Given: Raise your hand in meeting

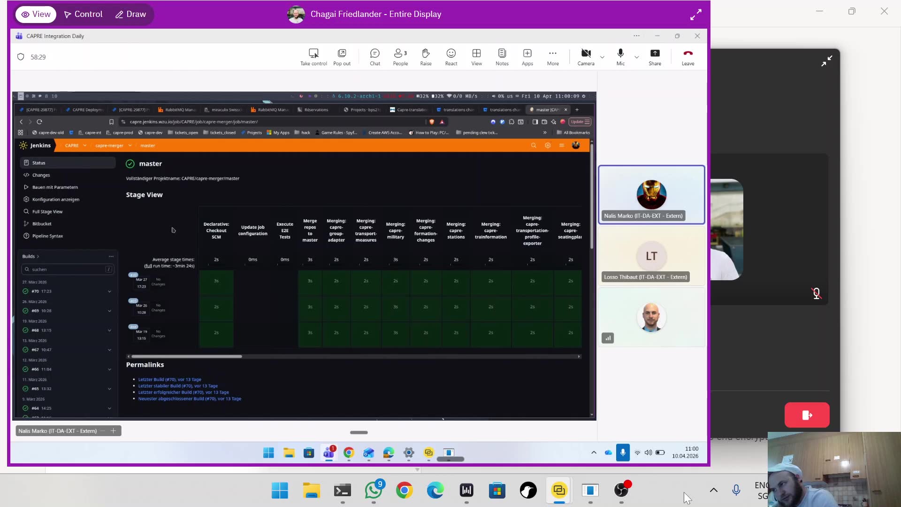Looking at the screenshot, I should tap(426, 57).
